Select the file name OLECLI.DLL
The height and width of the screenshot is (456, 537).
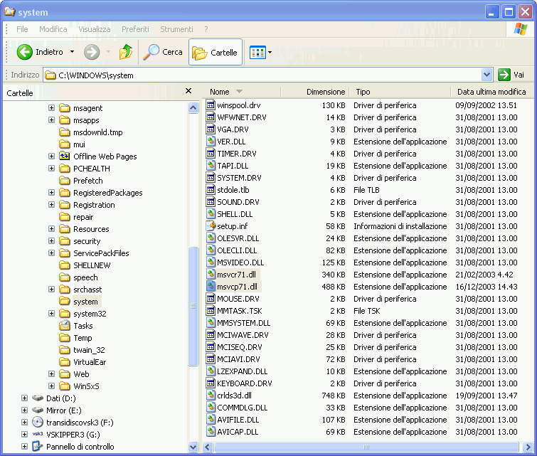coord(237,250)
